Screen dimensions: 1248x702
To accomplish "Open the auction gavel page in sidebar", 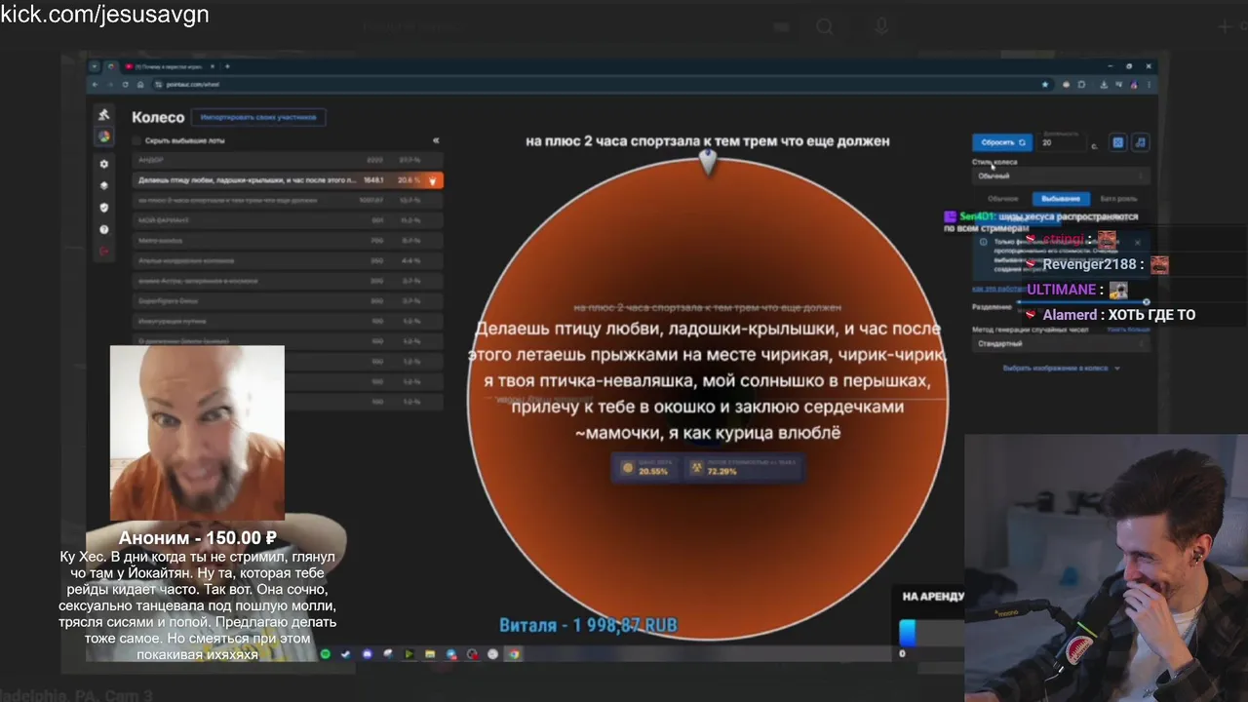I will point(104,115).
